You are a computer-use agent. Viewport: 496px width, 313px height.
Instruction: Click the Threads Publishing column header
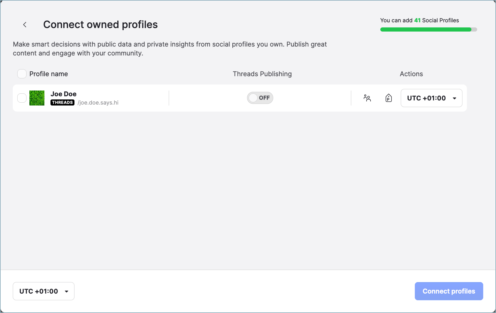(x=262, y=74)
